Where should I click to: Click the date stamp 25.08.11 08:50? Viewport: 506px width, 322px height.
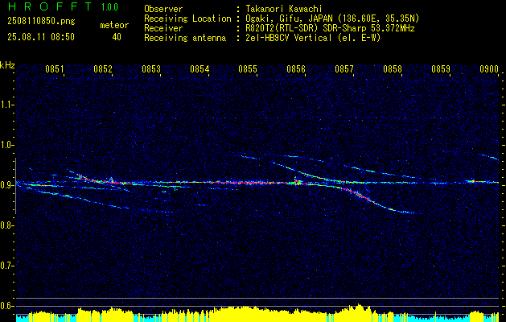[41, 37]
